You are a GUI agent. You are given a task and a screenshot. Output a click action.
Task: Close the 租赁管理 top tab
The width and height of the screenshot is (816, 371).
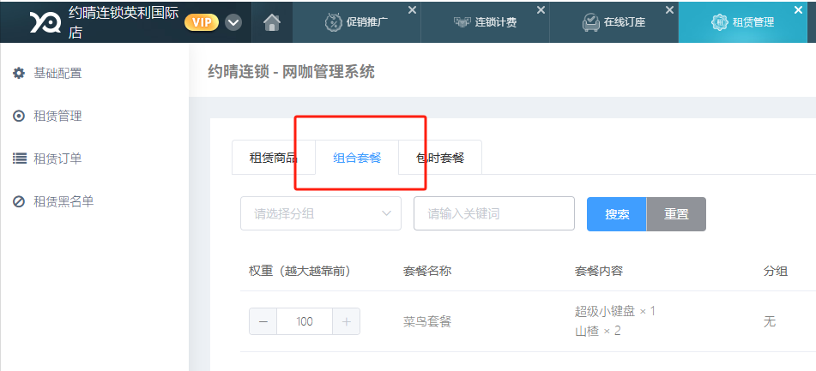pos(798,10)
